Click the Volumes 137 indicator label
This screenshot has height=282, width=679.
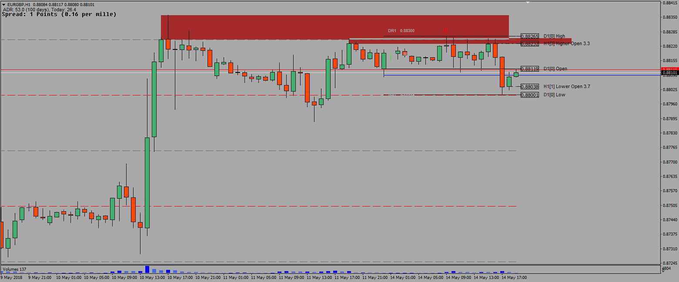click(x=13, y=269)
